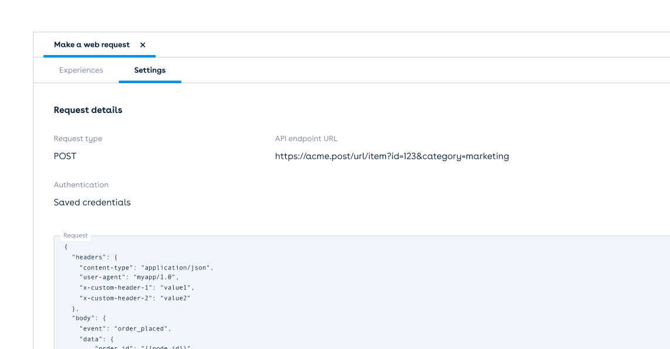Viewport: 670px width, 349px height.
Task: Open the API endpoint URL link
Action: click(392, 156)
